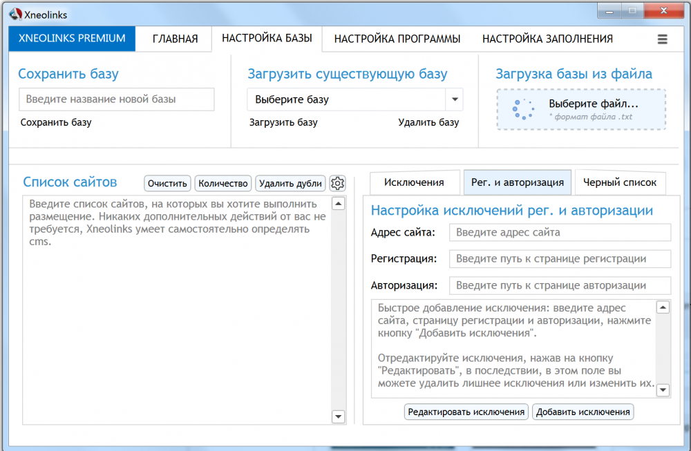The image size is (691, 451).
Task: Click exclusions area scrollbar up arrow
Action: (x=663, y=307)
